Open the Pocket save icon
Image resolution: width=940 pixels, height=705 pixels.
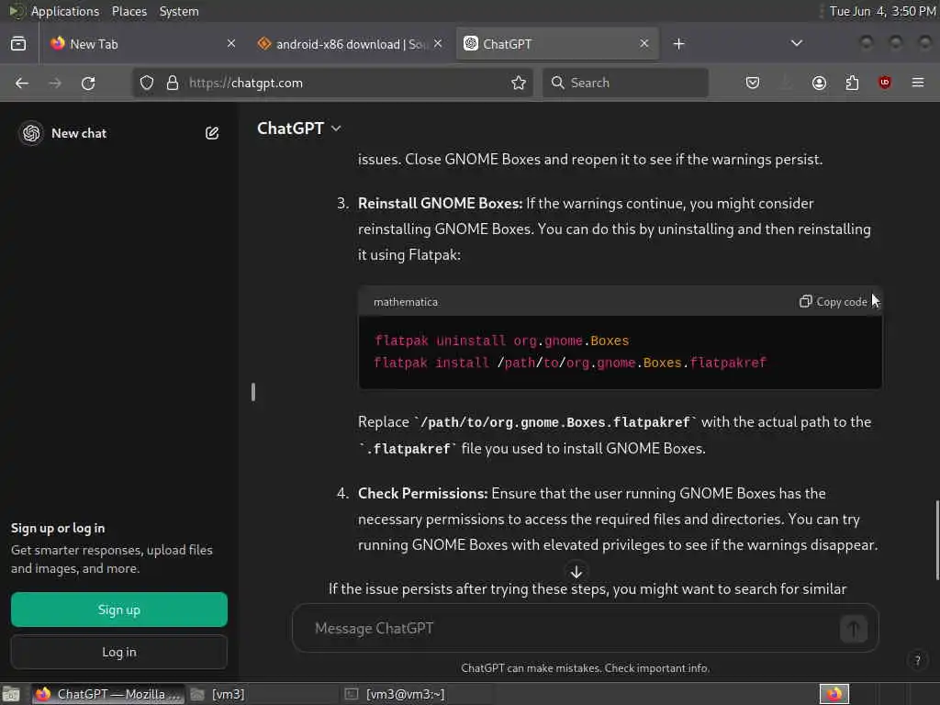coord(753,83)
